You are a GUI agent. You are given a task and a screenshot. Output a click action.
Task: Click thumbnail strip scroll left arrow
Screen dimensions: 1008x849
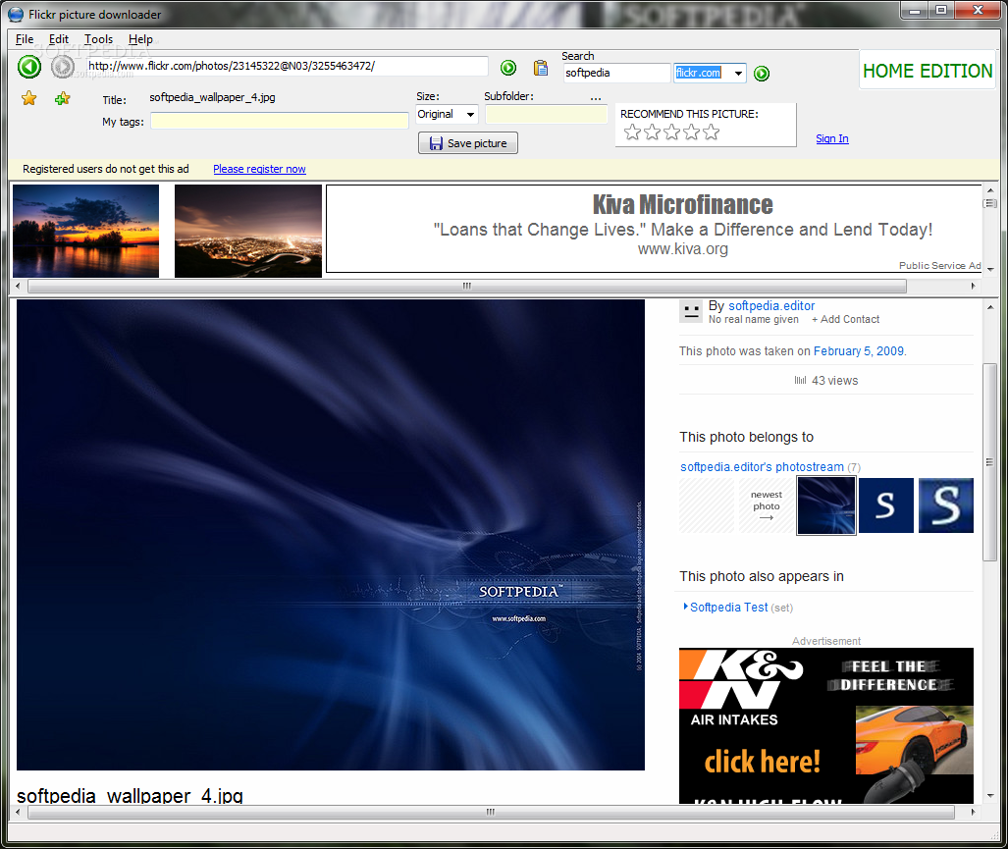pyautogui.click(x=18, y=286)
